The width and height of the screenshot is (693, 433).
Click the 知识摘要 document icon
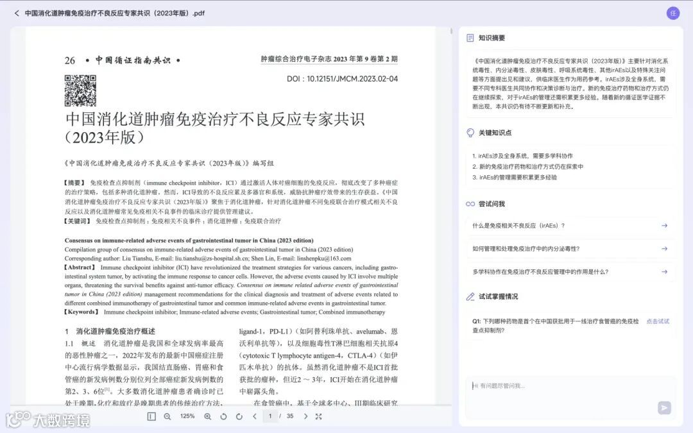tap(470, 38)
